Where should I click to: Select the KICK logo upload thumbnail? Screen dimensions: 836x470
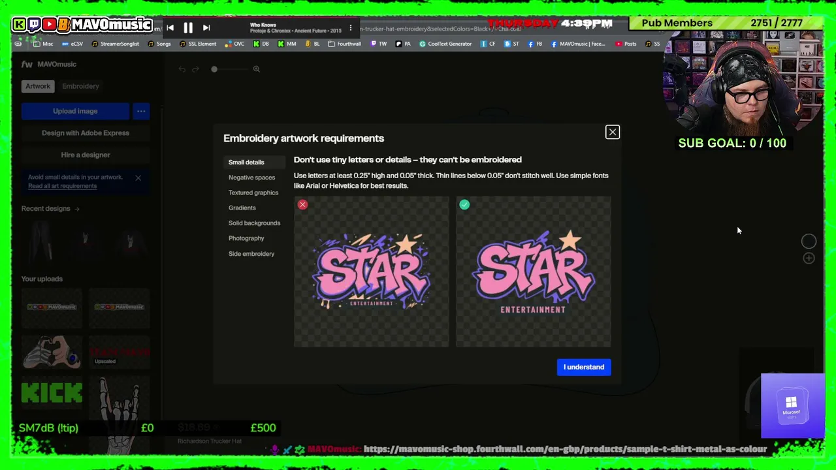click(x=52, y=394)
